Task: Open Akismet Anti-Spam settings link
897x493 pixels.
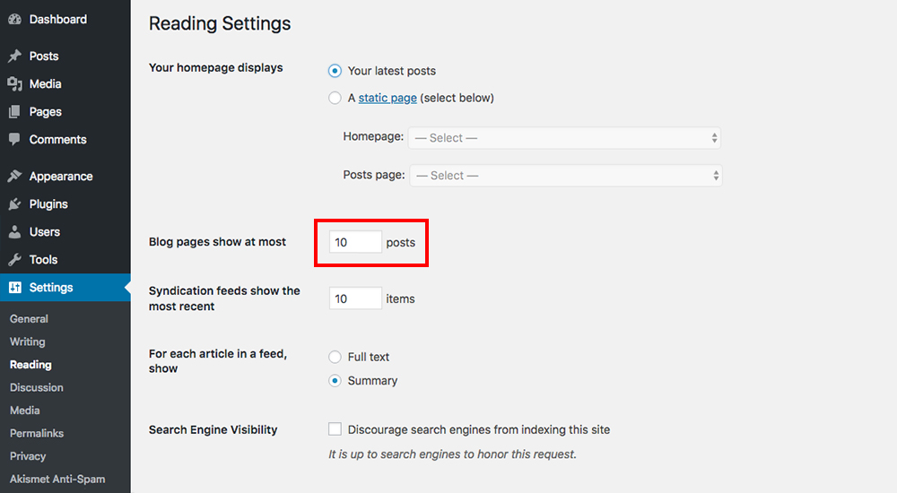Action: (57, 480)
